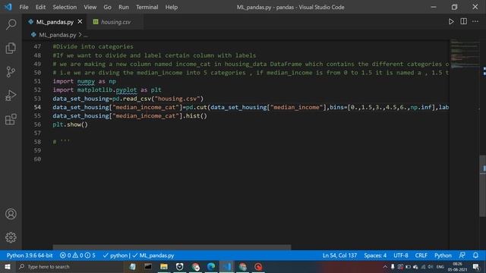Open the File menu

[x=24, y=7]
